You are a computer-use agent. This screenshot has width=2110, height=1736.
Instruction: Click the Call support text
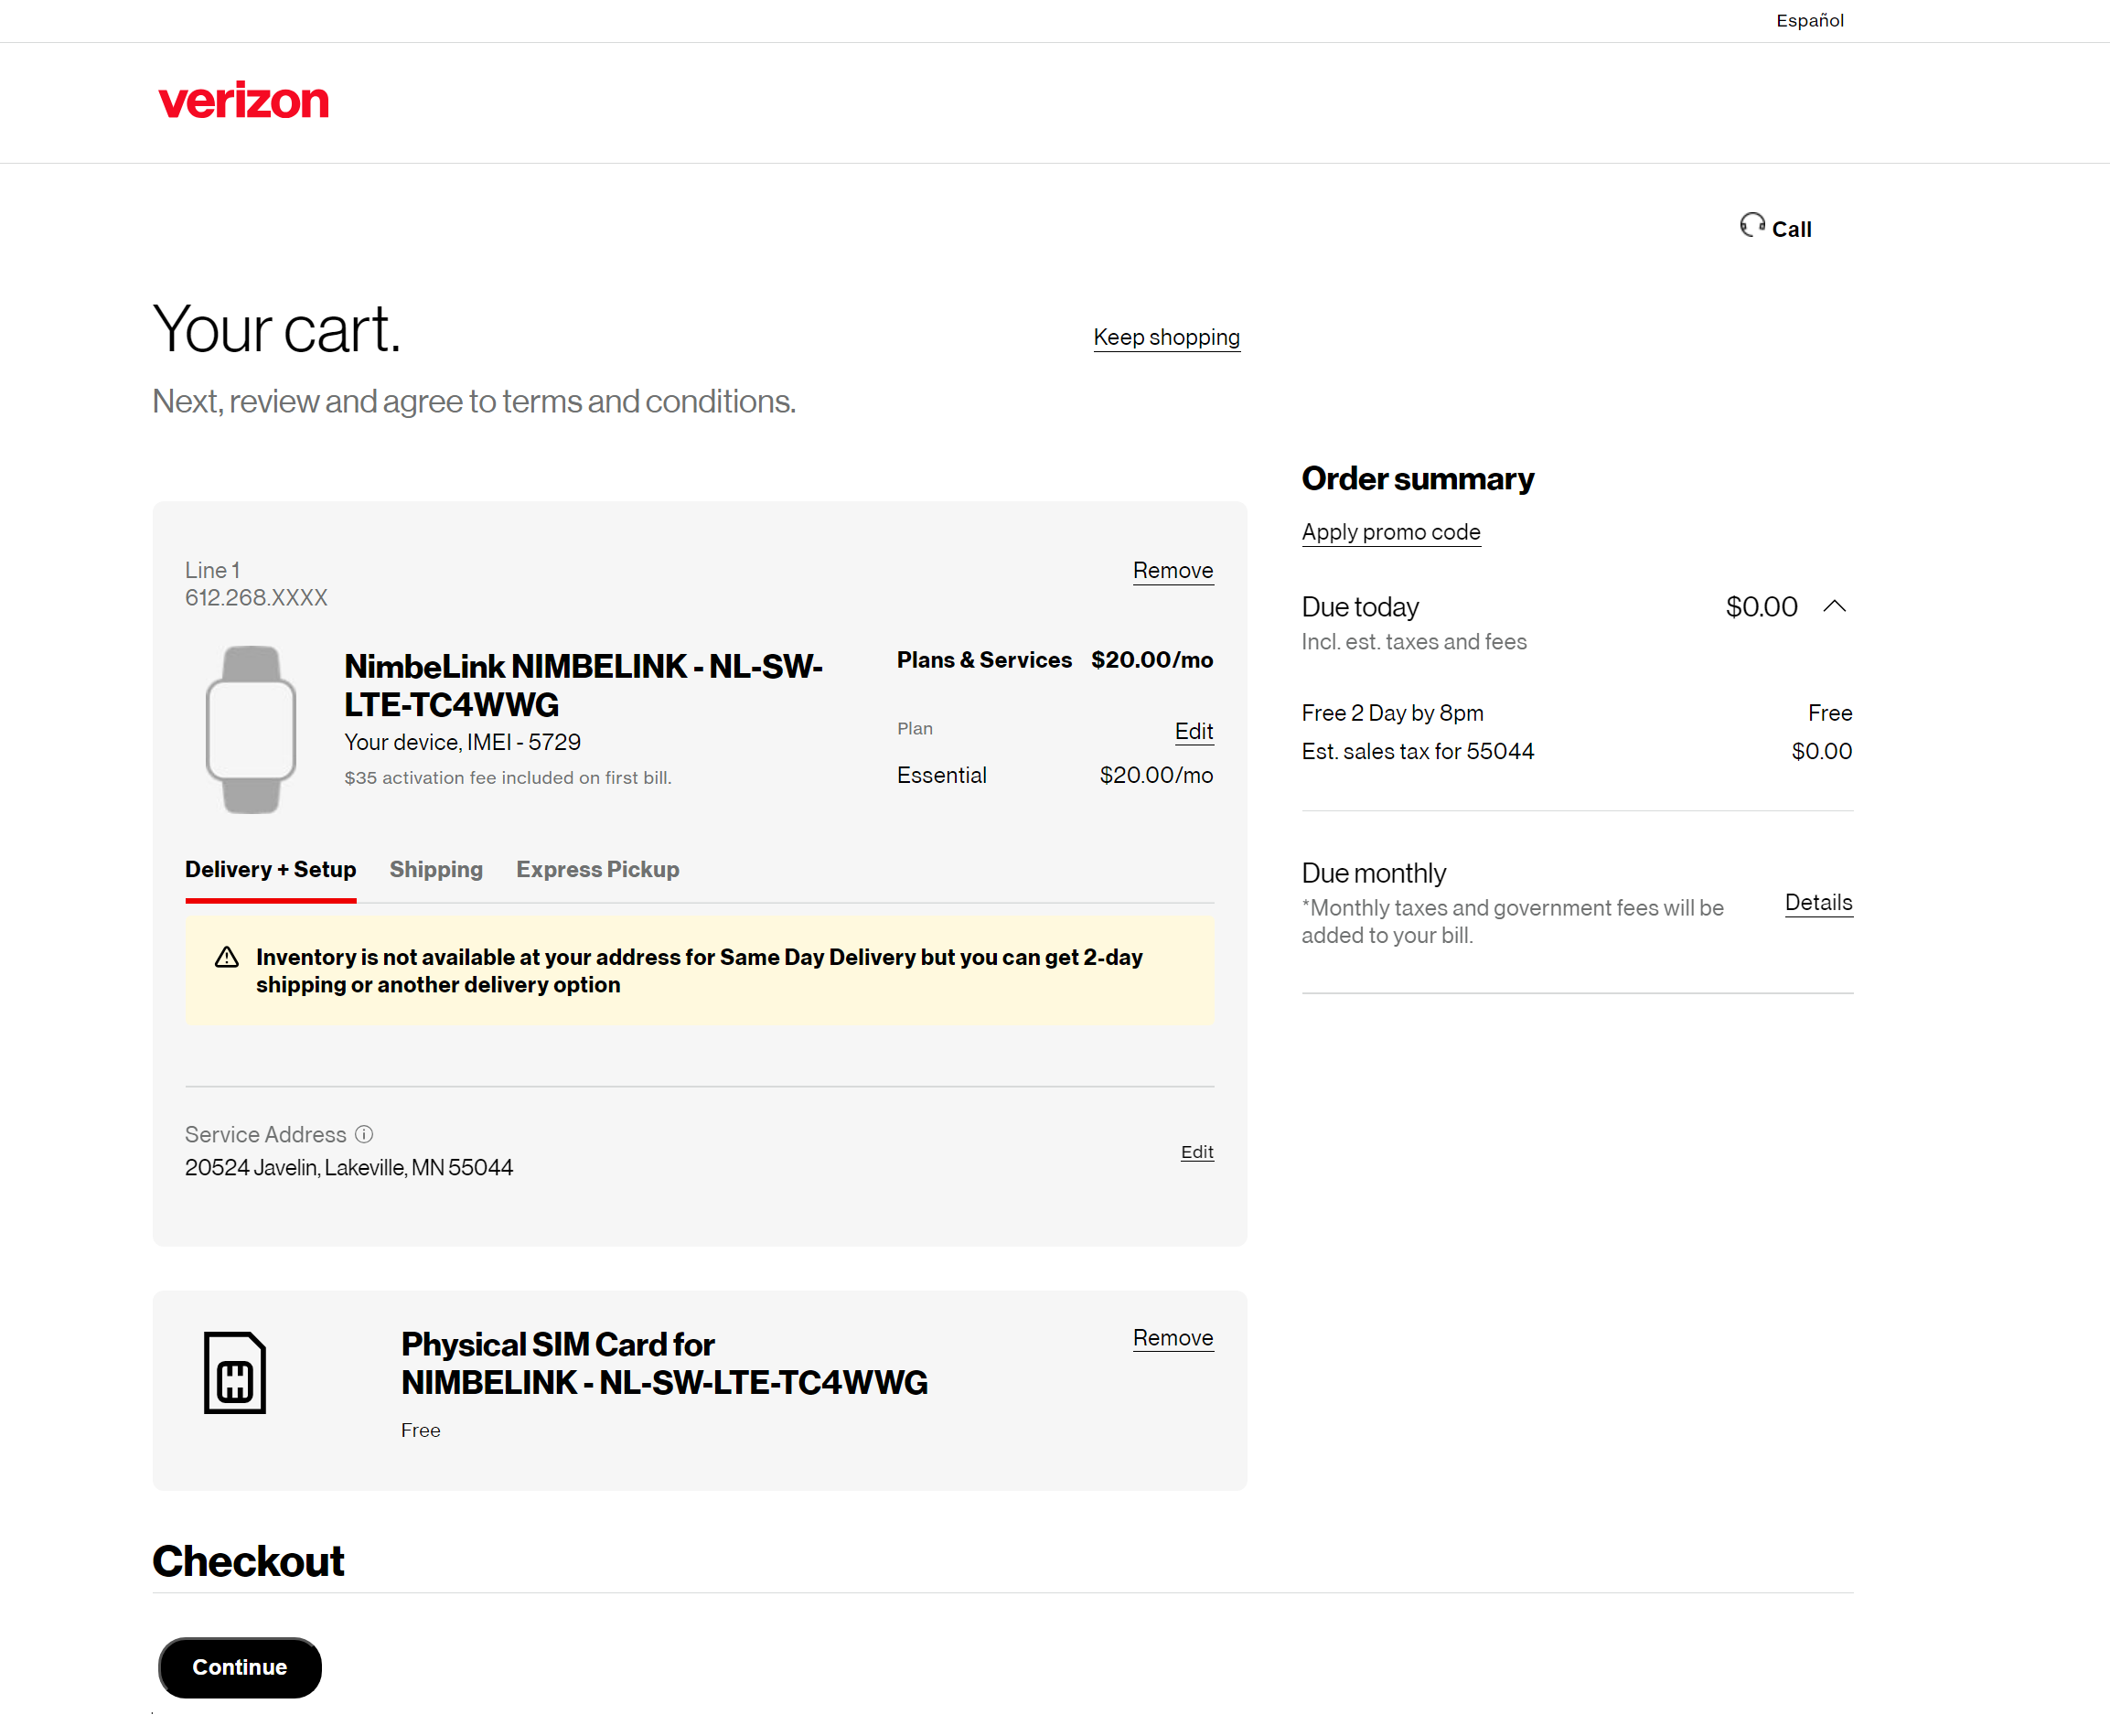point(1791,229)
